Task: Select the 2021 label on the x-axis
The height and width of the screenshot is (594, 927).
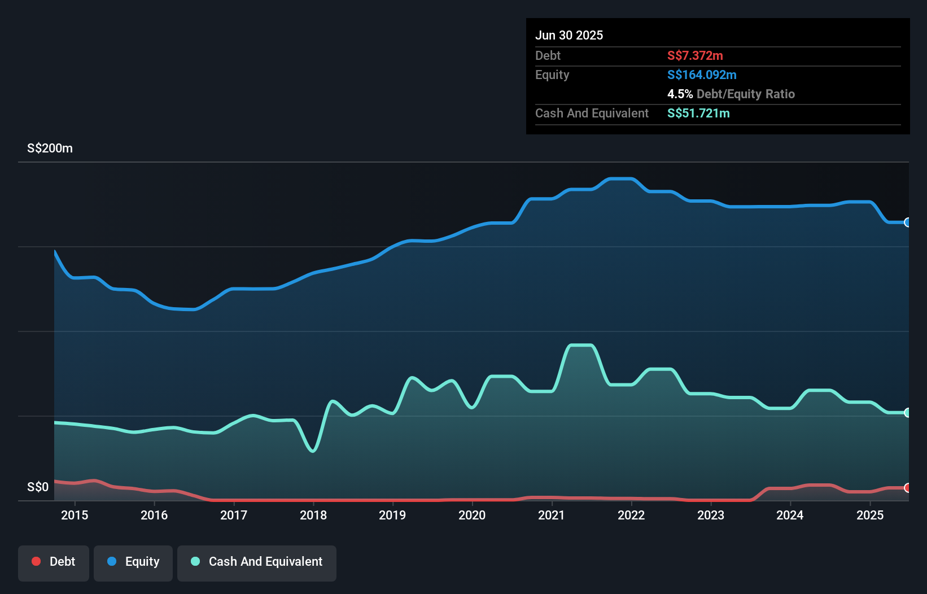Action: click(x=552, y=515)
